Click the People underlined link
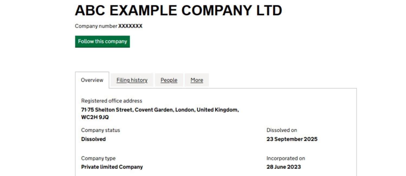The height and width of the screenshot is (176, 406). point(169,80)
